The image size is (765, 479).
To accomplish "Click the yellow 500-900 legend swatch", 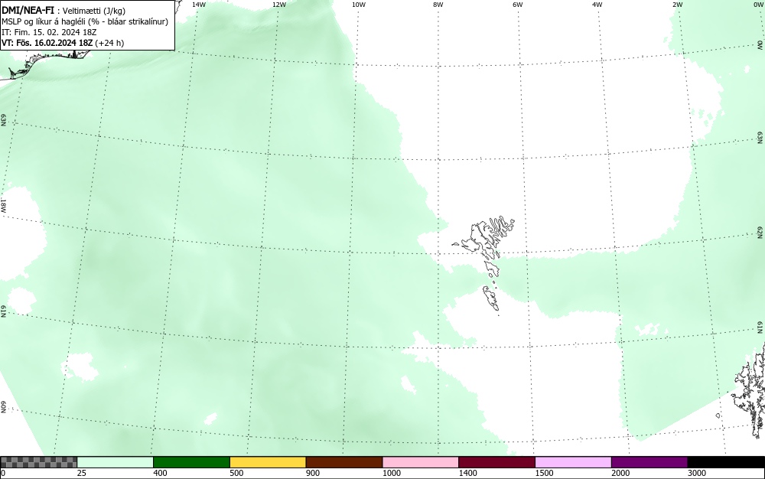I will pyautogui.click(x=268, y=462).
